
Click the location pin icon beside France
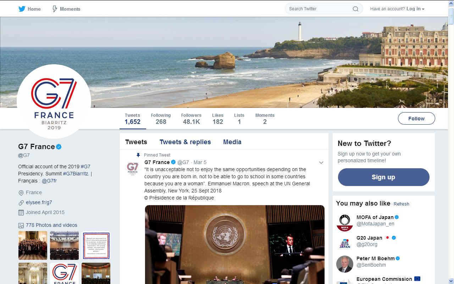coord(21,193)
